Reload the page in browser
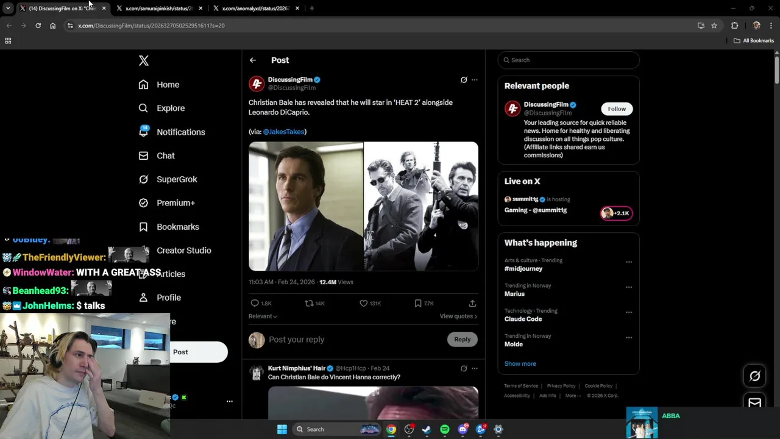Viewport: 780px width, 439px height. (38, 26)
